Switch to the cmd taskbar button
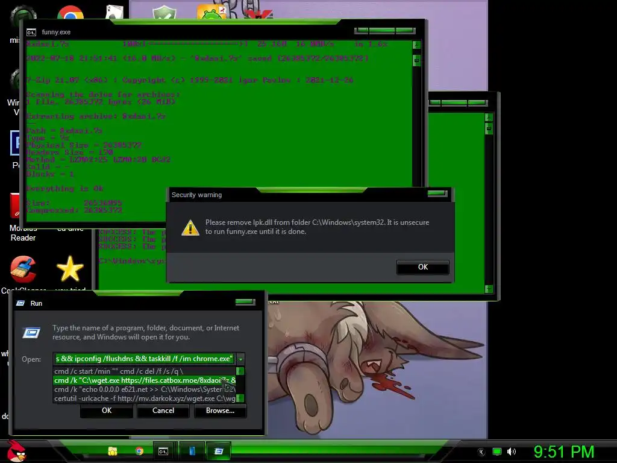The height and width of the screenshot is (463, 617). pyautogui.click(x=163, y=451)
